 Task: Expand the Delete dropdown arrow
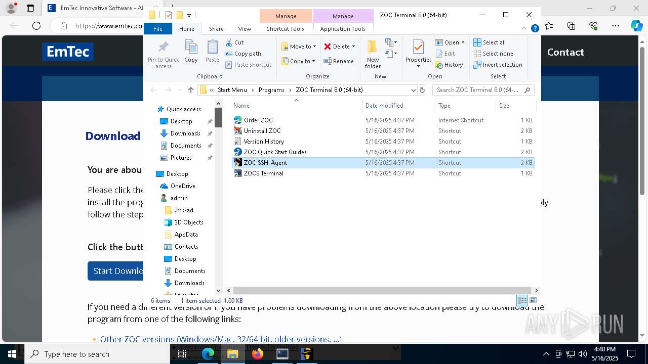[353, 47]
